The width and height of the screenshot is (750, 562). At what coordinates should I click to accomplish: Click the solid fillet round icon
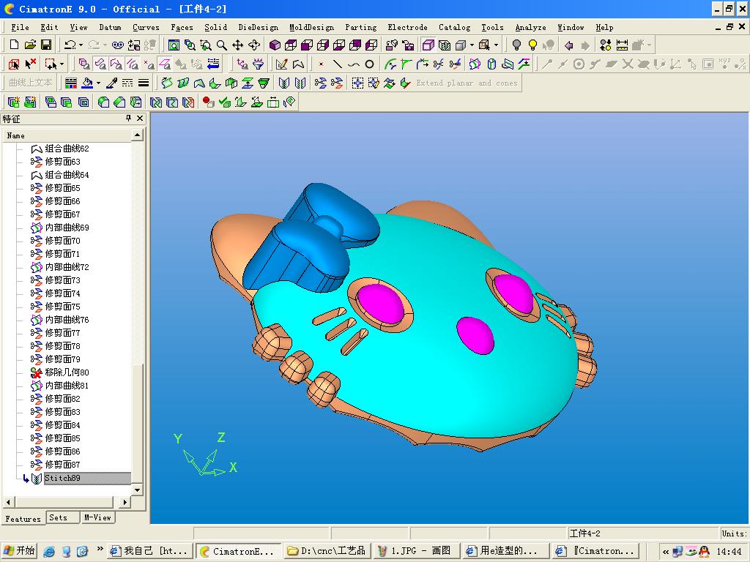[x=103, y=102]
